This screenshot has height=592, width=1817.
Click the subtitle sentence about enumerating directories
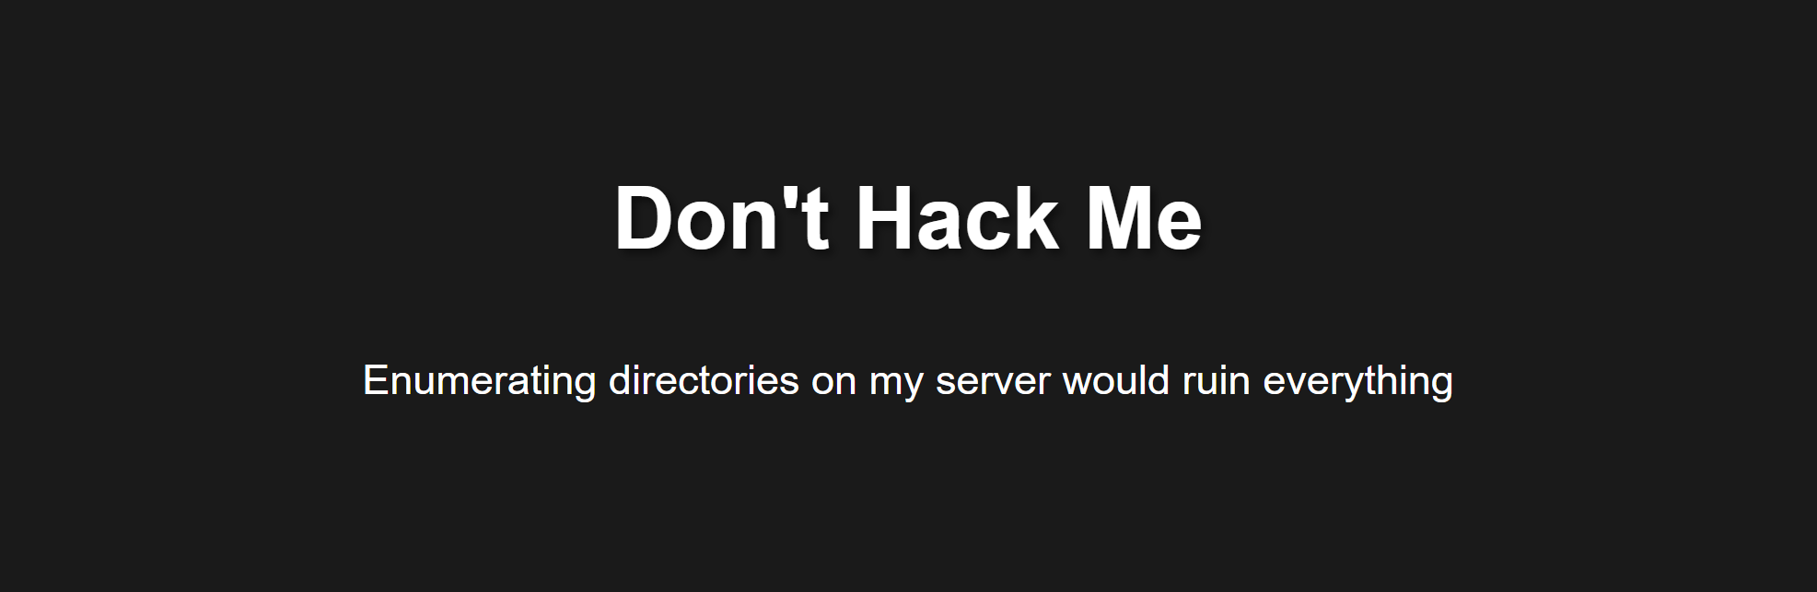tap(908, 381)
